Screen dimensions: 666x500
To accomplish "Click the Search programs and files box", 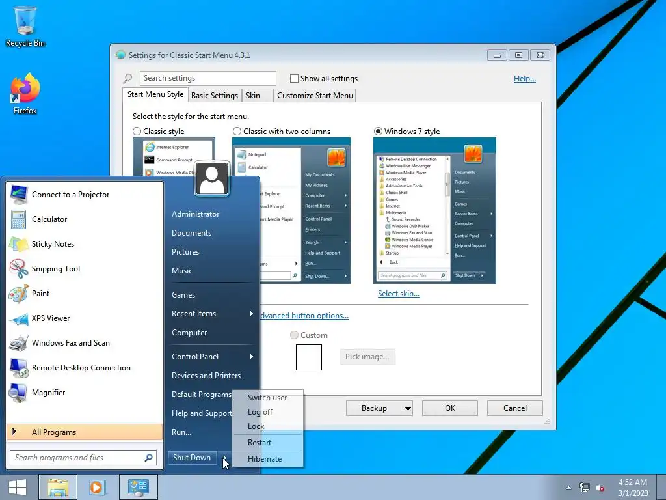I will [x=83, y=458].
